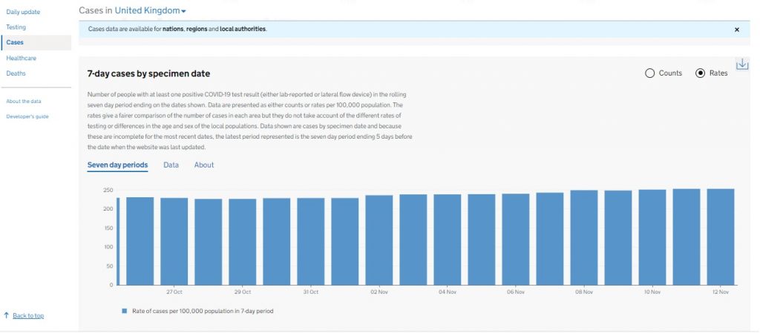Navigate to the Deaths page
Viewport: 760px width, 333px height.
click(x=16, y=73)
